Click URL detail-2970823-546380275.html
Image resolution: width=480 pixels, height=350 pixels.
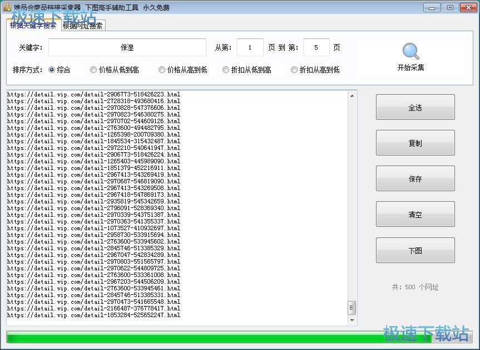coord(93,114)
